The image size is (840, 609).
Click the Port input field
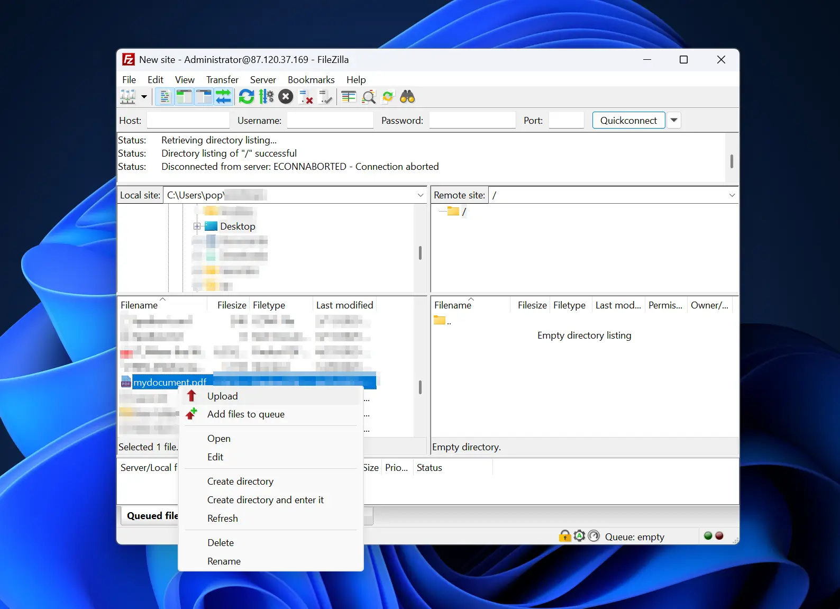coord(566,121)
